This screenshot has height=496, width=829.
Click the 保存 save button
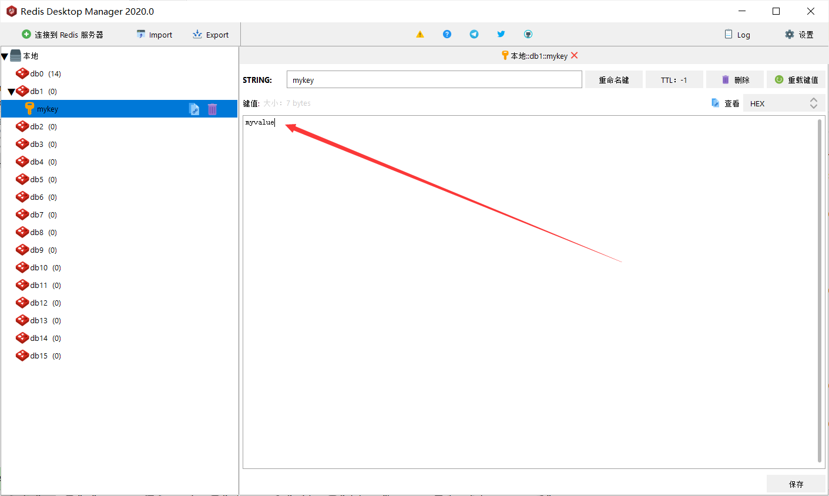tap(796, 484)
